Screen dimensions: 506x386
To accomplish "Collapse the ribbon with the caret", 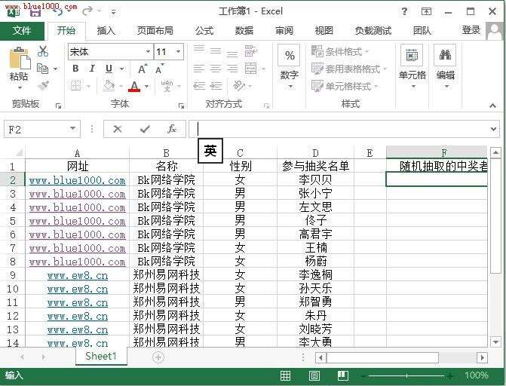I will click(x=492, y=106).
